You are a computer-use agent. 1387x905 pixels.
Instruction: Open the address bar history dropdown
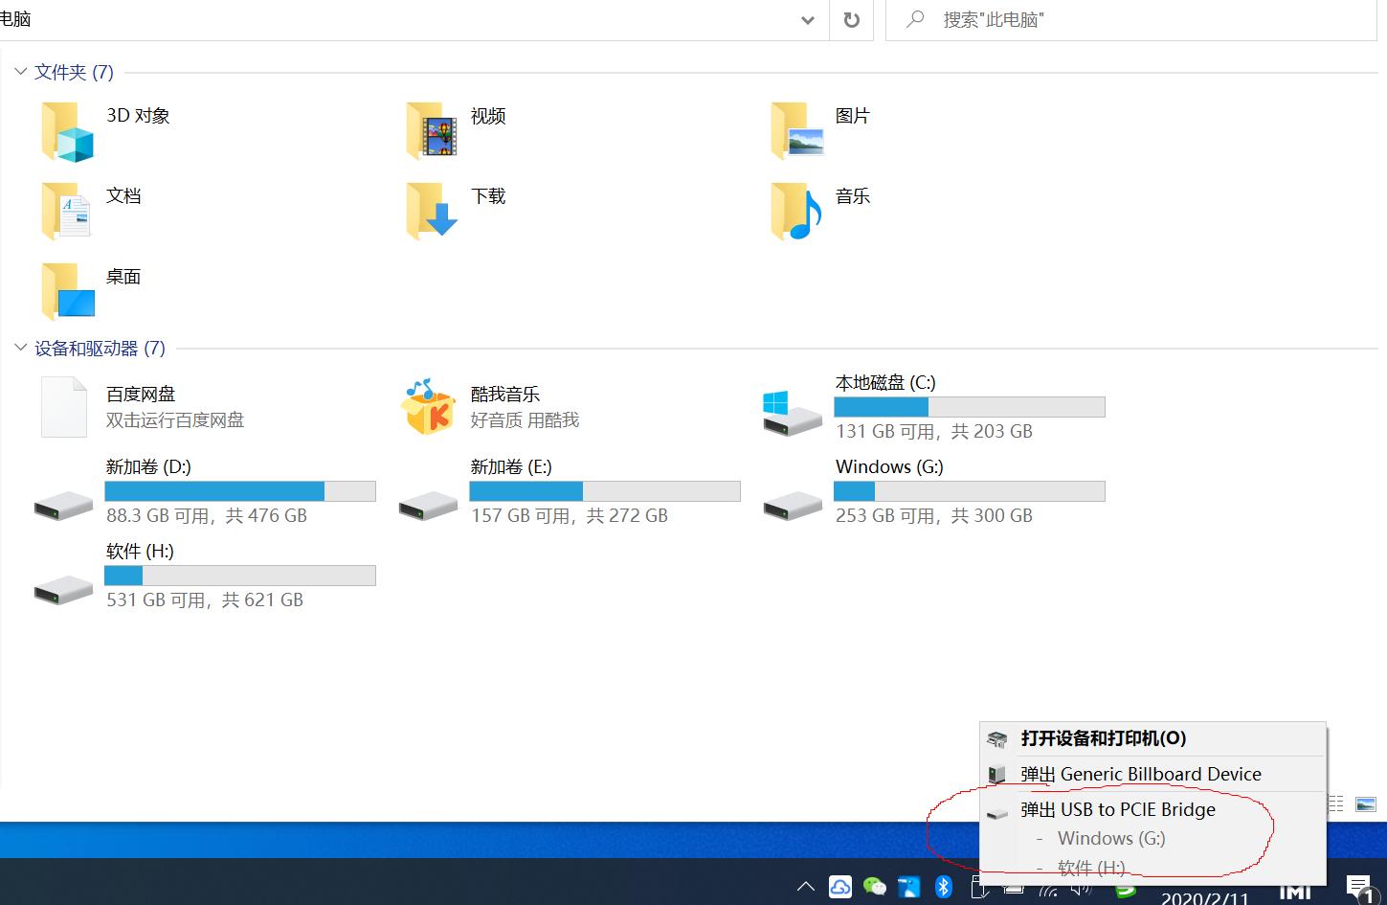807,20
